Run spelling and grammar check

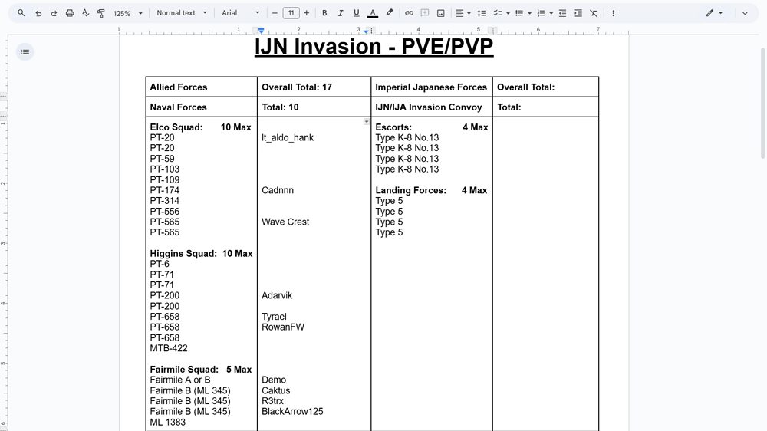click(x=86, y=13)
